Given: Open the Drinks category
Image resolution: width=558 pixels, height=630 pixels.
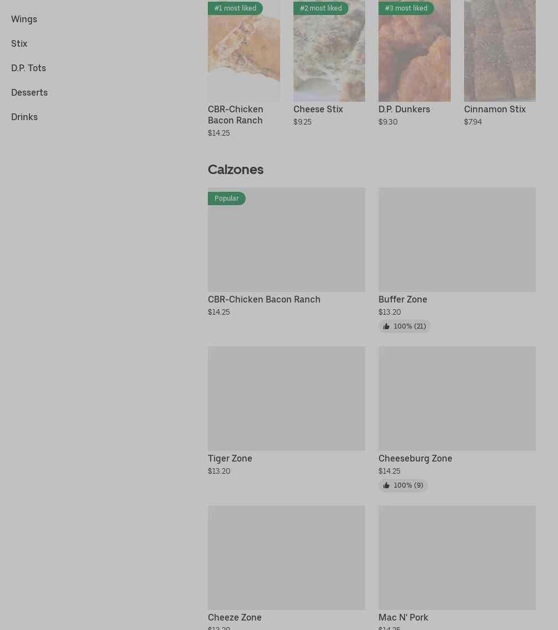Looking at the screenshot, I should 24,117.
